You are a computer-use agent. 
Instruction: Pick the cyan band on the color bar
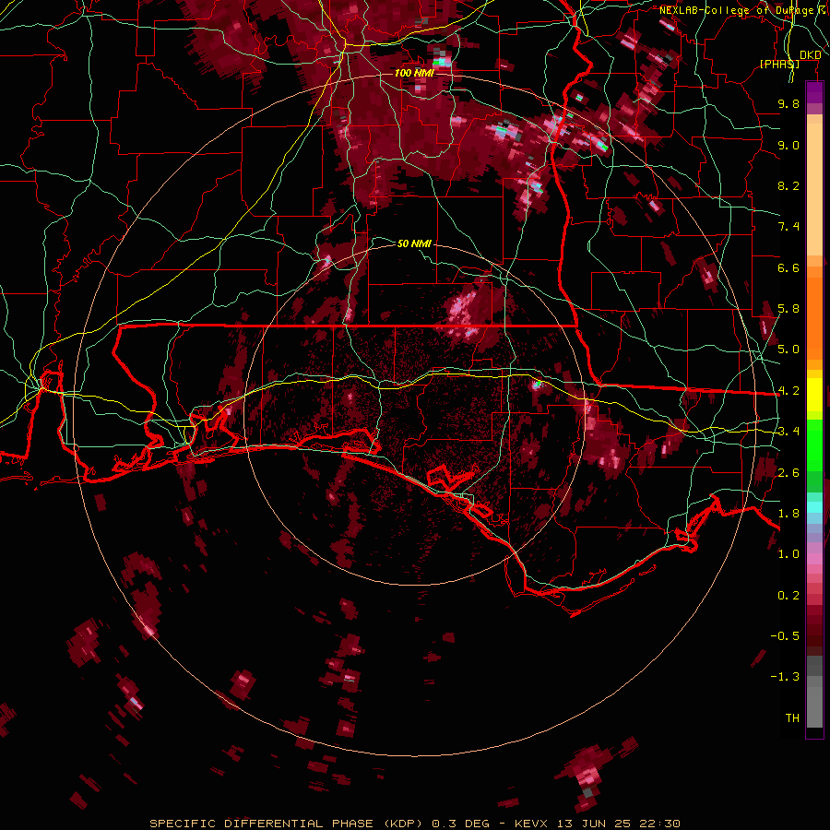(814, 507)
